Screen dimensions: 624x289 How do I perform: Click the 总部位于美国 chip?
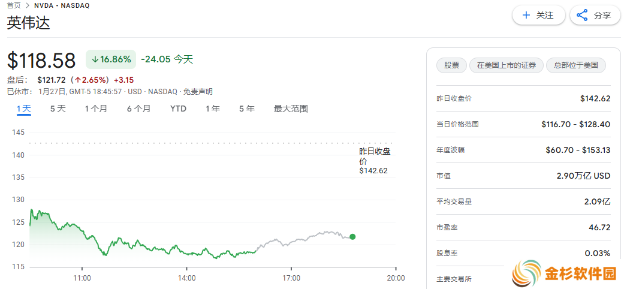pos(576,65)
